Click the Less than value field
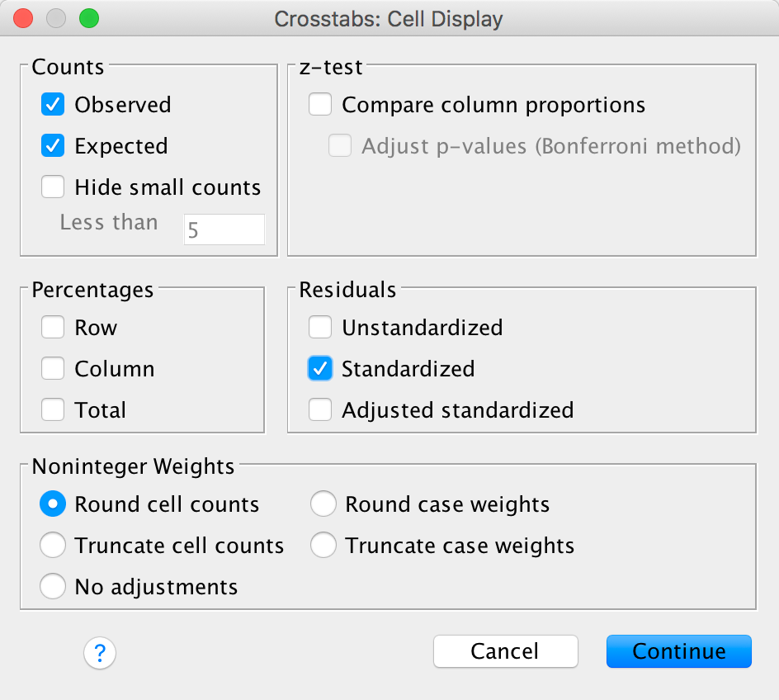The height and width of the screenshot is (700, 779). pos(224,229)
